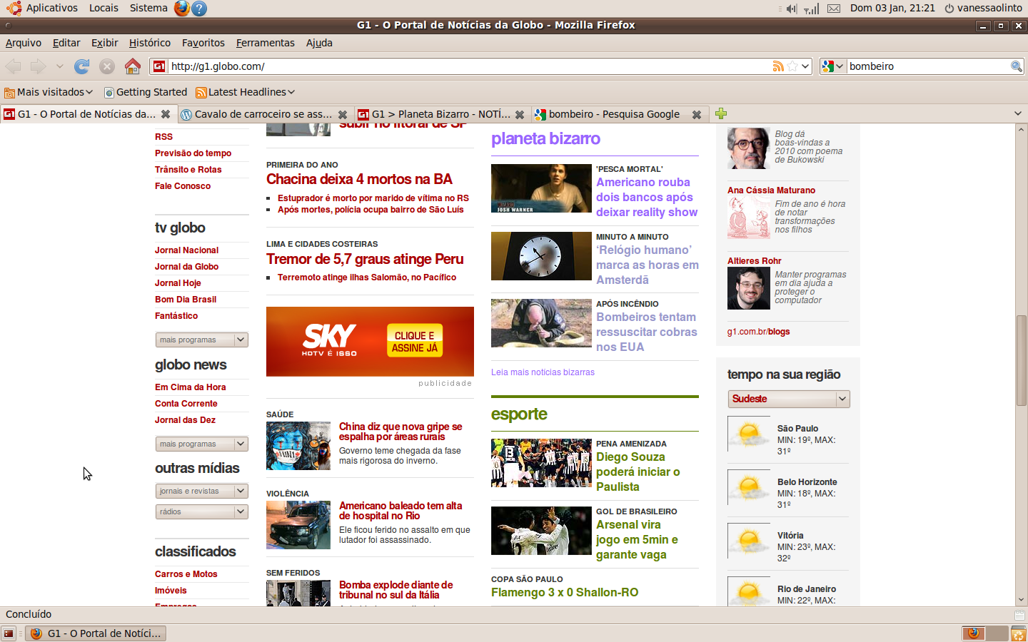Open globo news mais programas dropdown
The height and width of the screenshot is (642, 1028).
[x=202, y=444]
